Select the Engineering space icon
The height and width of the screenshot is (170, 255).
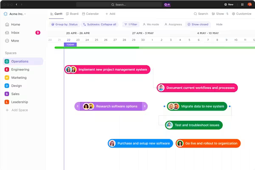(x=7, y=70)
